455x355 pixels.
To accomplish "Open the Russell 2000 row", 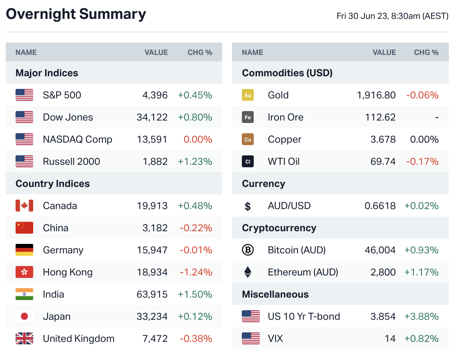I will [71, 162].
